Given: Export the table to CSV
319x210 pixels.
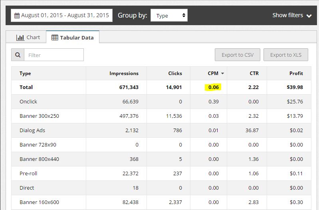Looking at the screenshot, I should (x=238, y=55).
